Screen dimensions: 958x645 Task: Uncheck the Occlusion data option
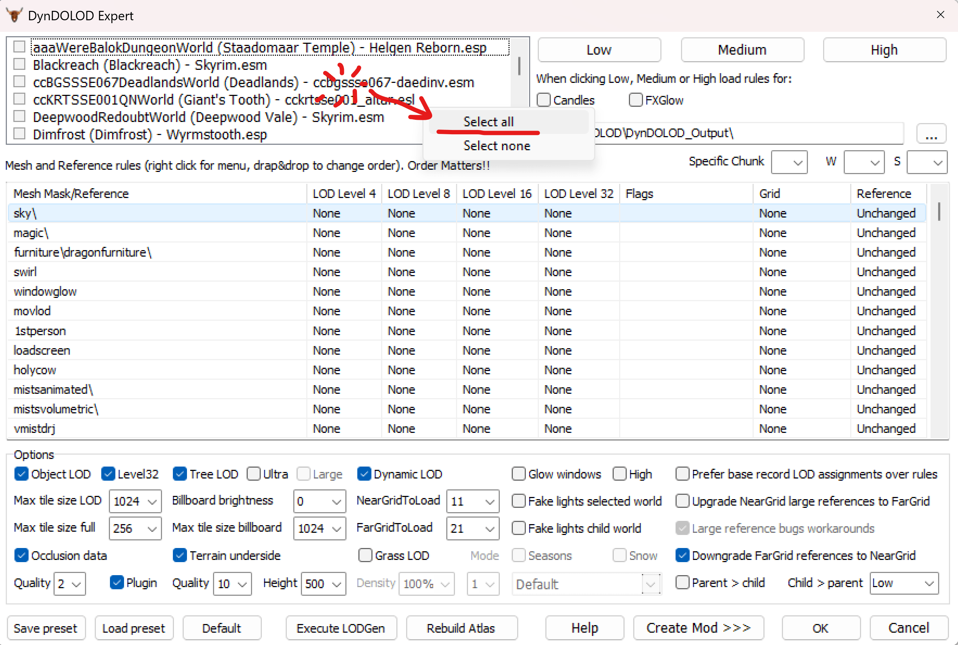[21, 555]
